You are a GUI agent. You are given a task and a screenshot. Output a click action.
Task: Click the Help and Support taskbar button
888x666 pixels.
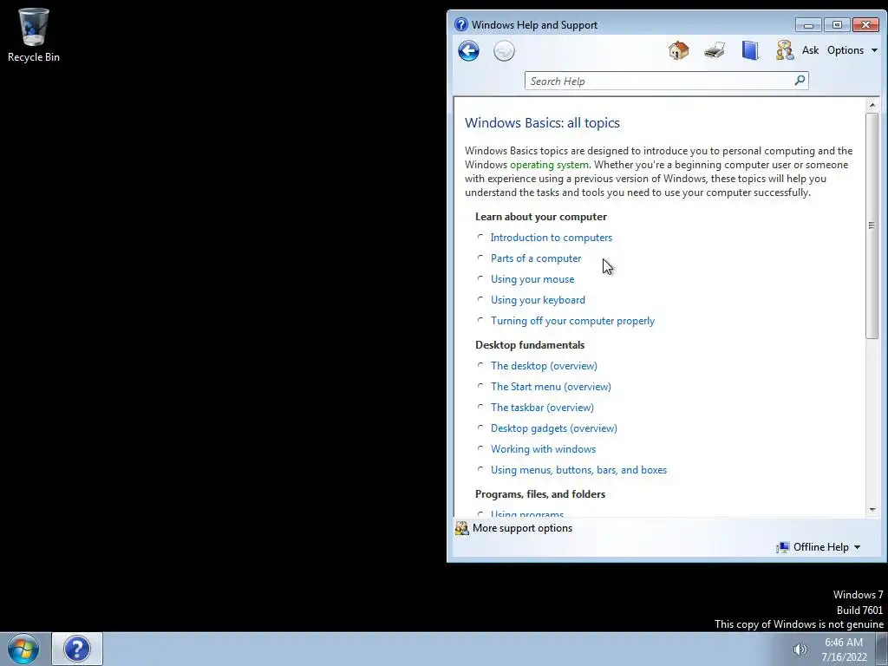tap(77, 649)
